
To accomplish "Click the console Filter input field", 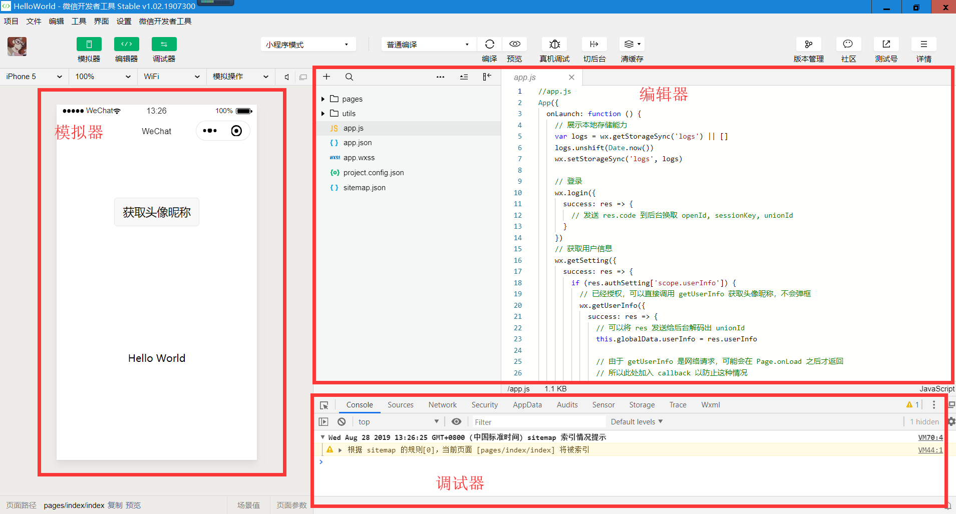I will 538,422.
